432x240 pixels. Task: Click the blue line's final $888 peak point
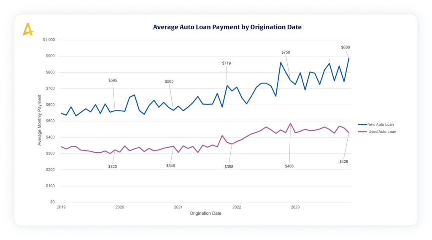coord(349,58)
